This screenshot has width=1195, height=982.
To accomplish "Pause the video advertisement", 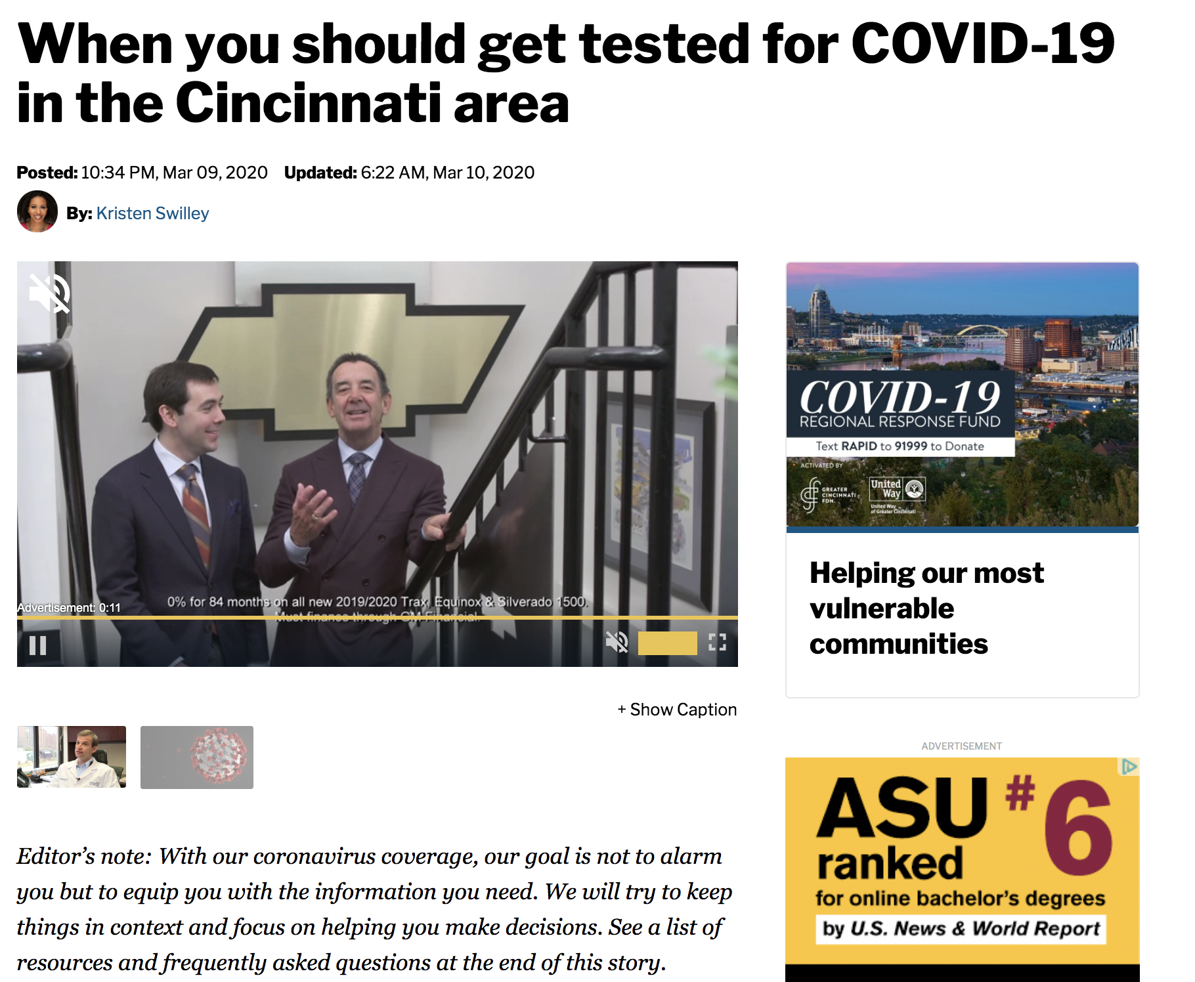I will [38, 646].
